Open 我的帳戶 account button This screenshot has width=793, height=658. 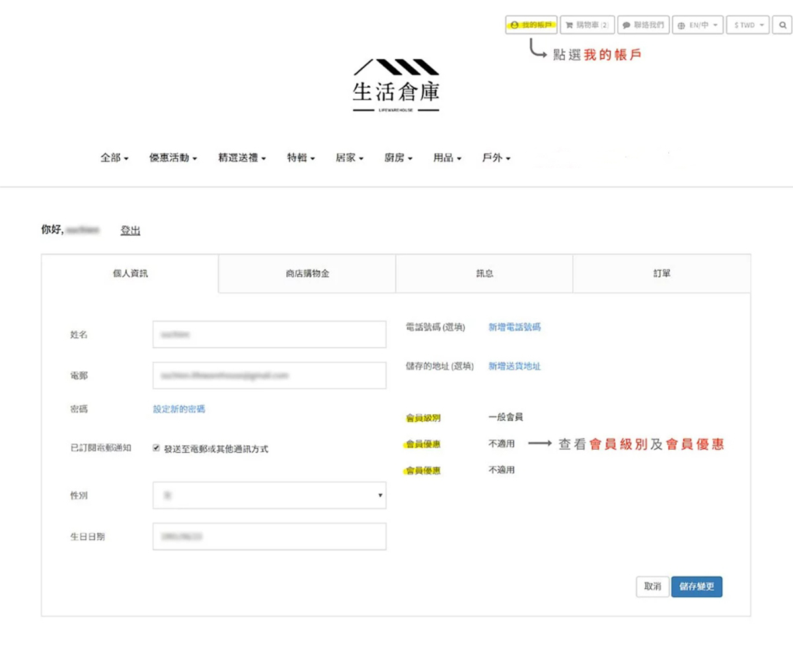click(x=531, y=25)
